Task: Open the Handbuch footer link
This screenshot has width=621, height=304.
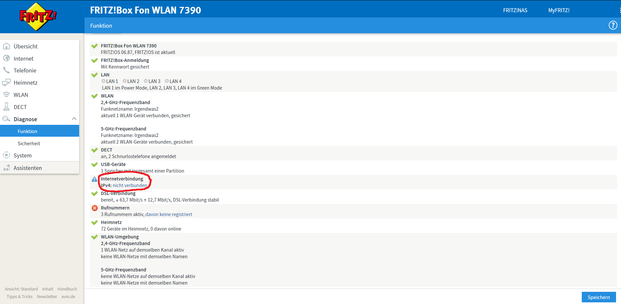Action: coord(67,289)
